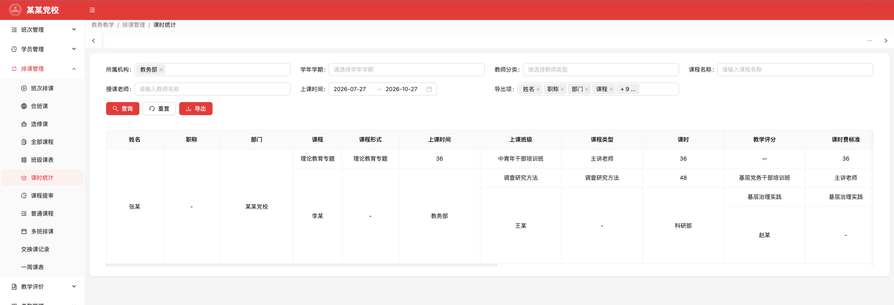Open 合班课 in the sidebar
The height and width of the screenshot is (305, 894).
tap(42, 106)
